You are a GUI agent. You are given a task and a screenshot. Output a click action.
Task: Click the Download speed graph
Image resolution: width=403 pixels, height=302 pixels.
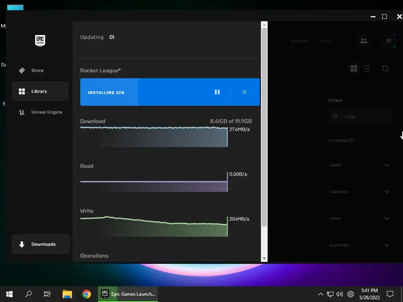coord(154,136)
